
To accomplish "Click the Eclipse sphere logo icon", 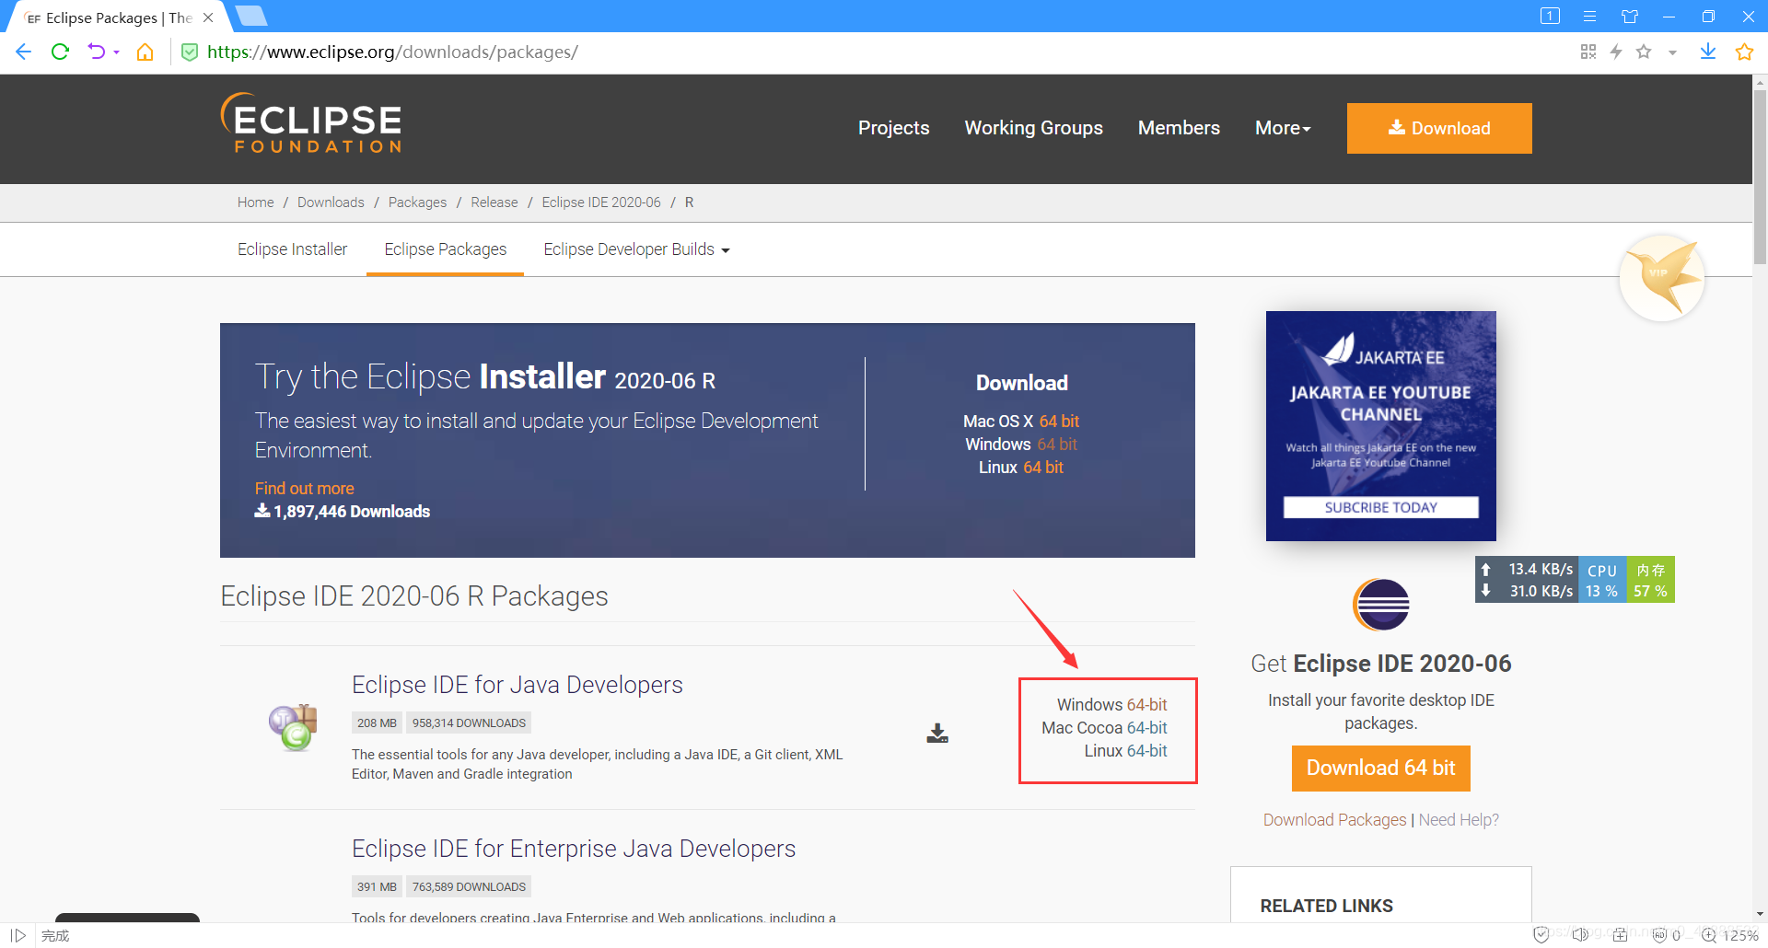I will (x=1381, y=605).
